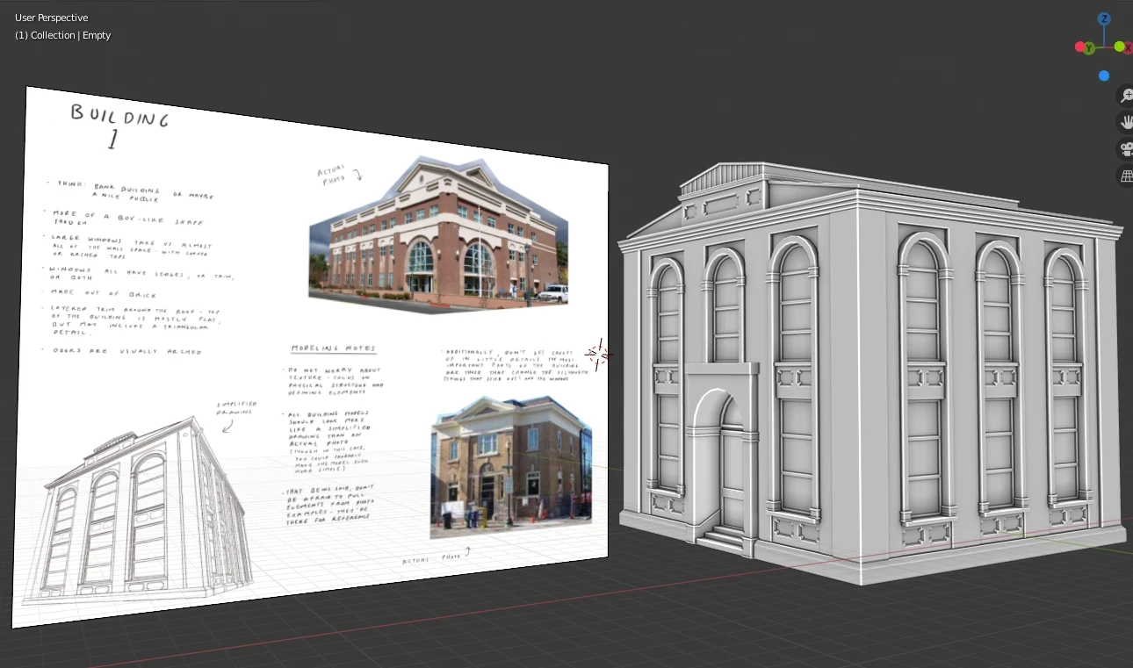Toggle the camera view icon
The width and height of the screenshot is (1133, 668).
[1125, 149]
